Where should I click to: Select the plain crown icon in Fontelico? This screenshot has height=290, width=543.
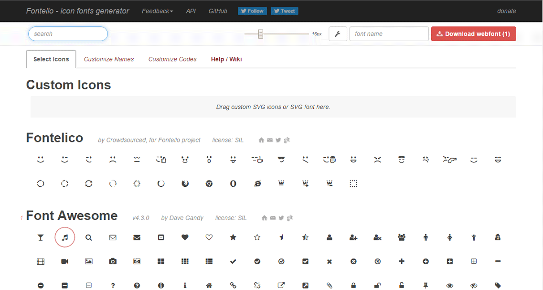[281, 183]
